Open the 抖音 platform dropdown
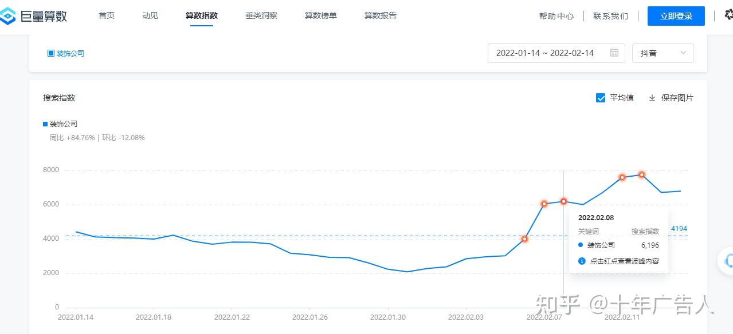The height and width of the screenshot is (334, 733). click(663, 53)
